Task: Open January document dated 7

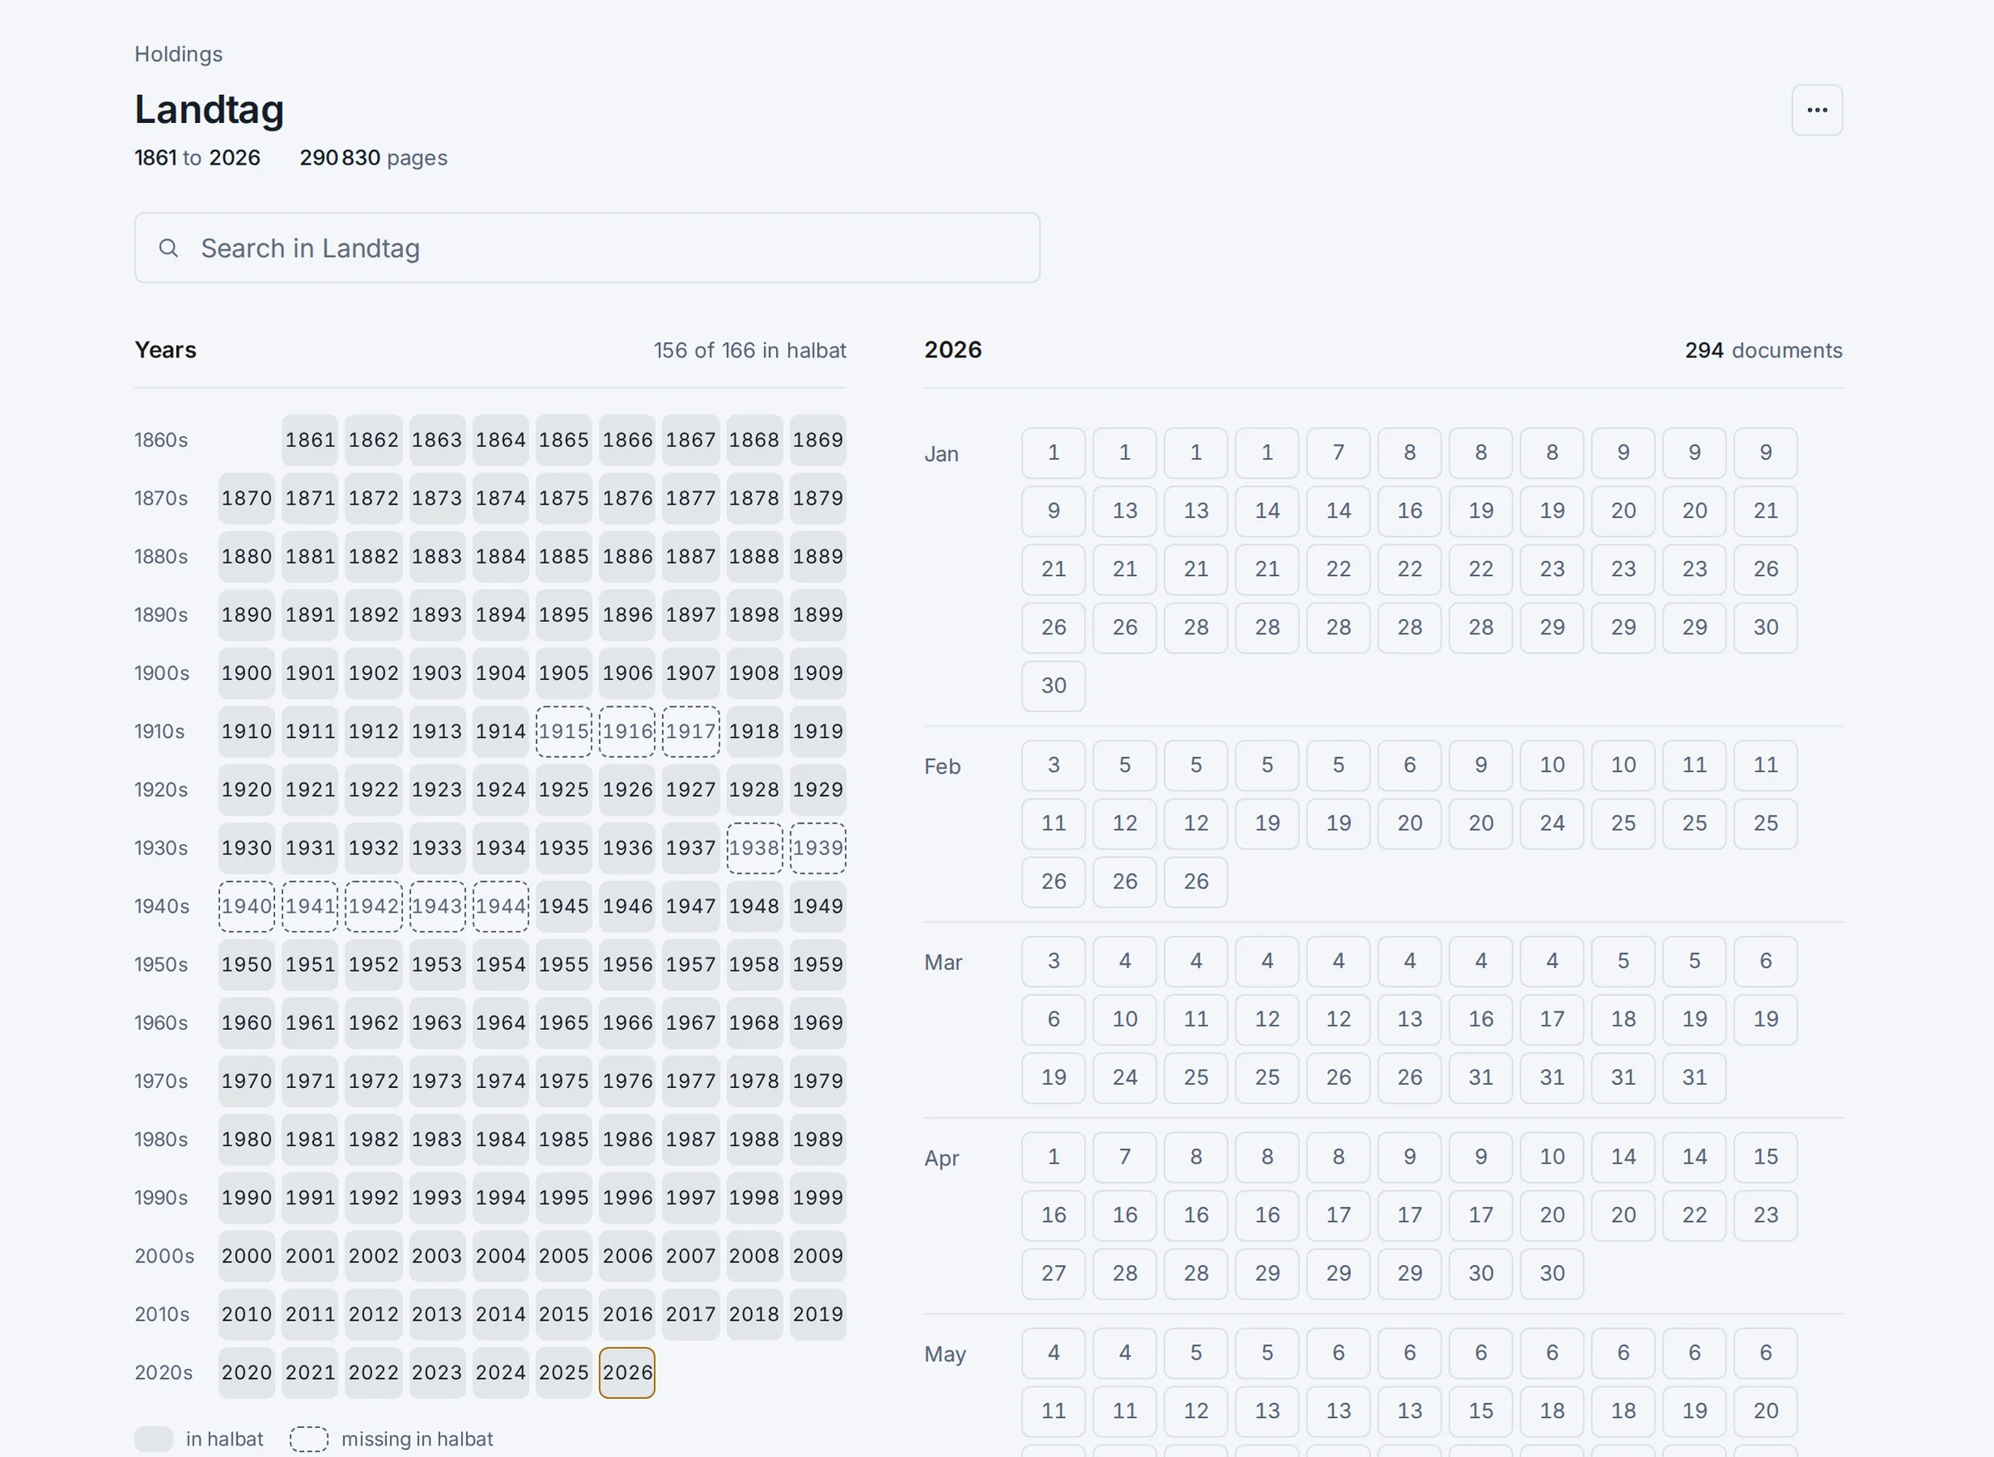Action: (x=1338, y=452)
